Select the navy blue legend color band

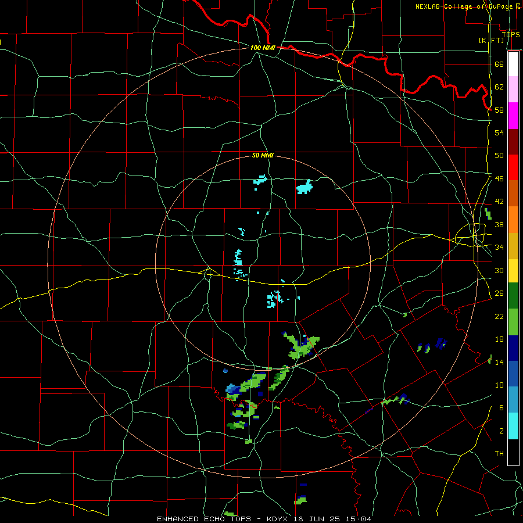pyautogui.click(x=513, y=348)
